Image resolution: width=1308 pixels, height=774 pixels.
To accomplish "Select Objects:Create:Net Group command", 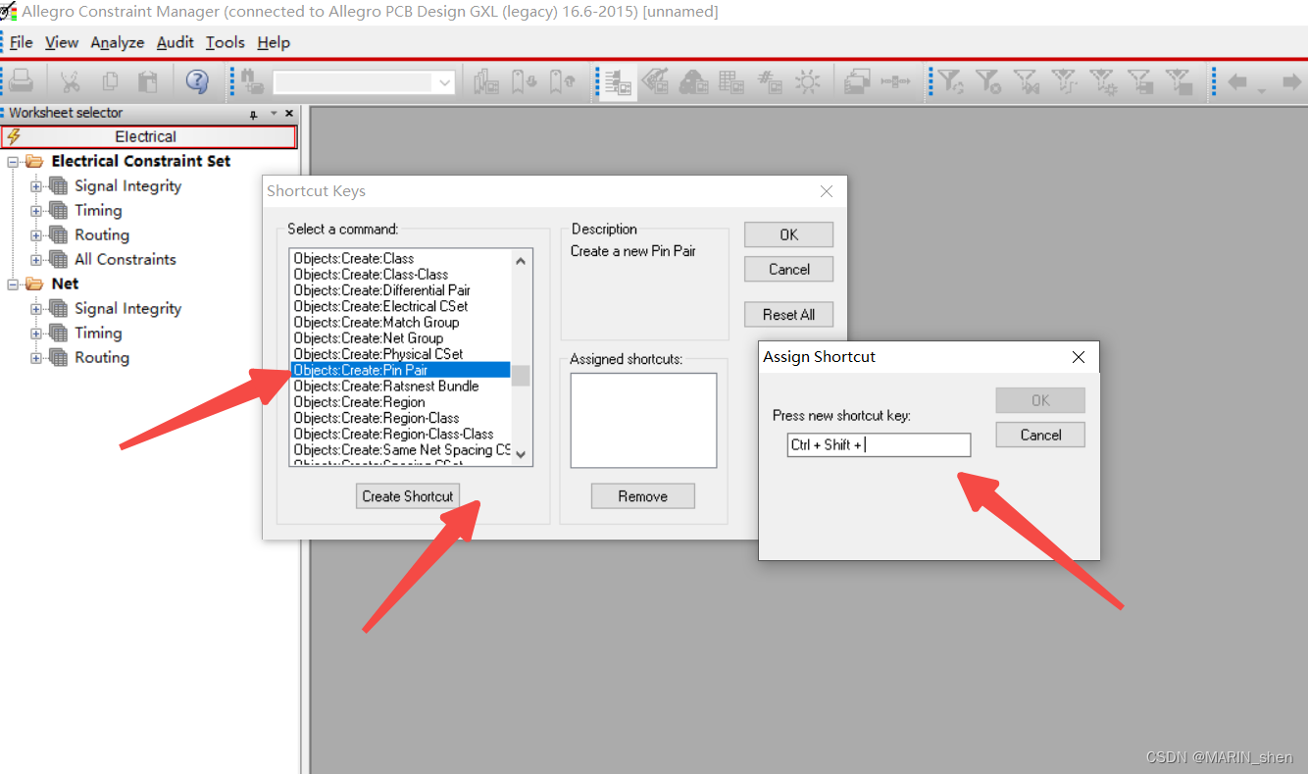I will 369,338.
